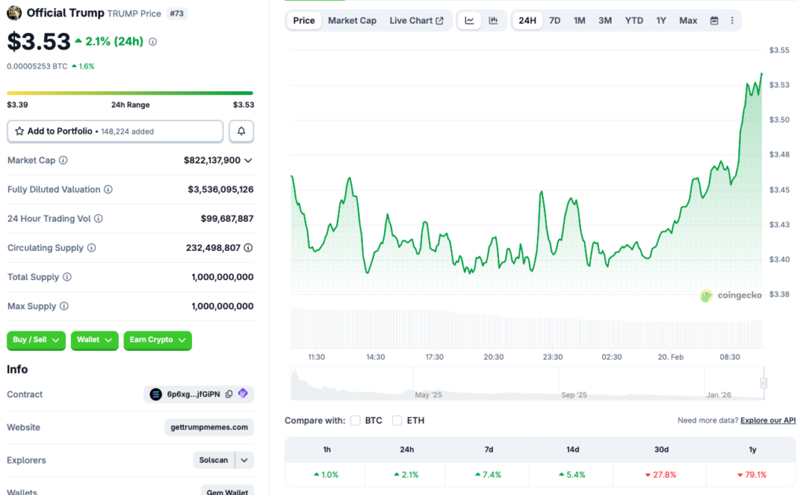The height and width of the screenshot is (495, 806).
Task: Grab the chart range navigator handle
Action: tap(763, 383)
